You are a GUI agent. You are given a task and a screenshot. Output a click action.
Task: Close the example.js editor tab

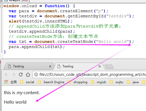pos(26,1)
